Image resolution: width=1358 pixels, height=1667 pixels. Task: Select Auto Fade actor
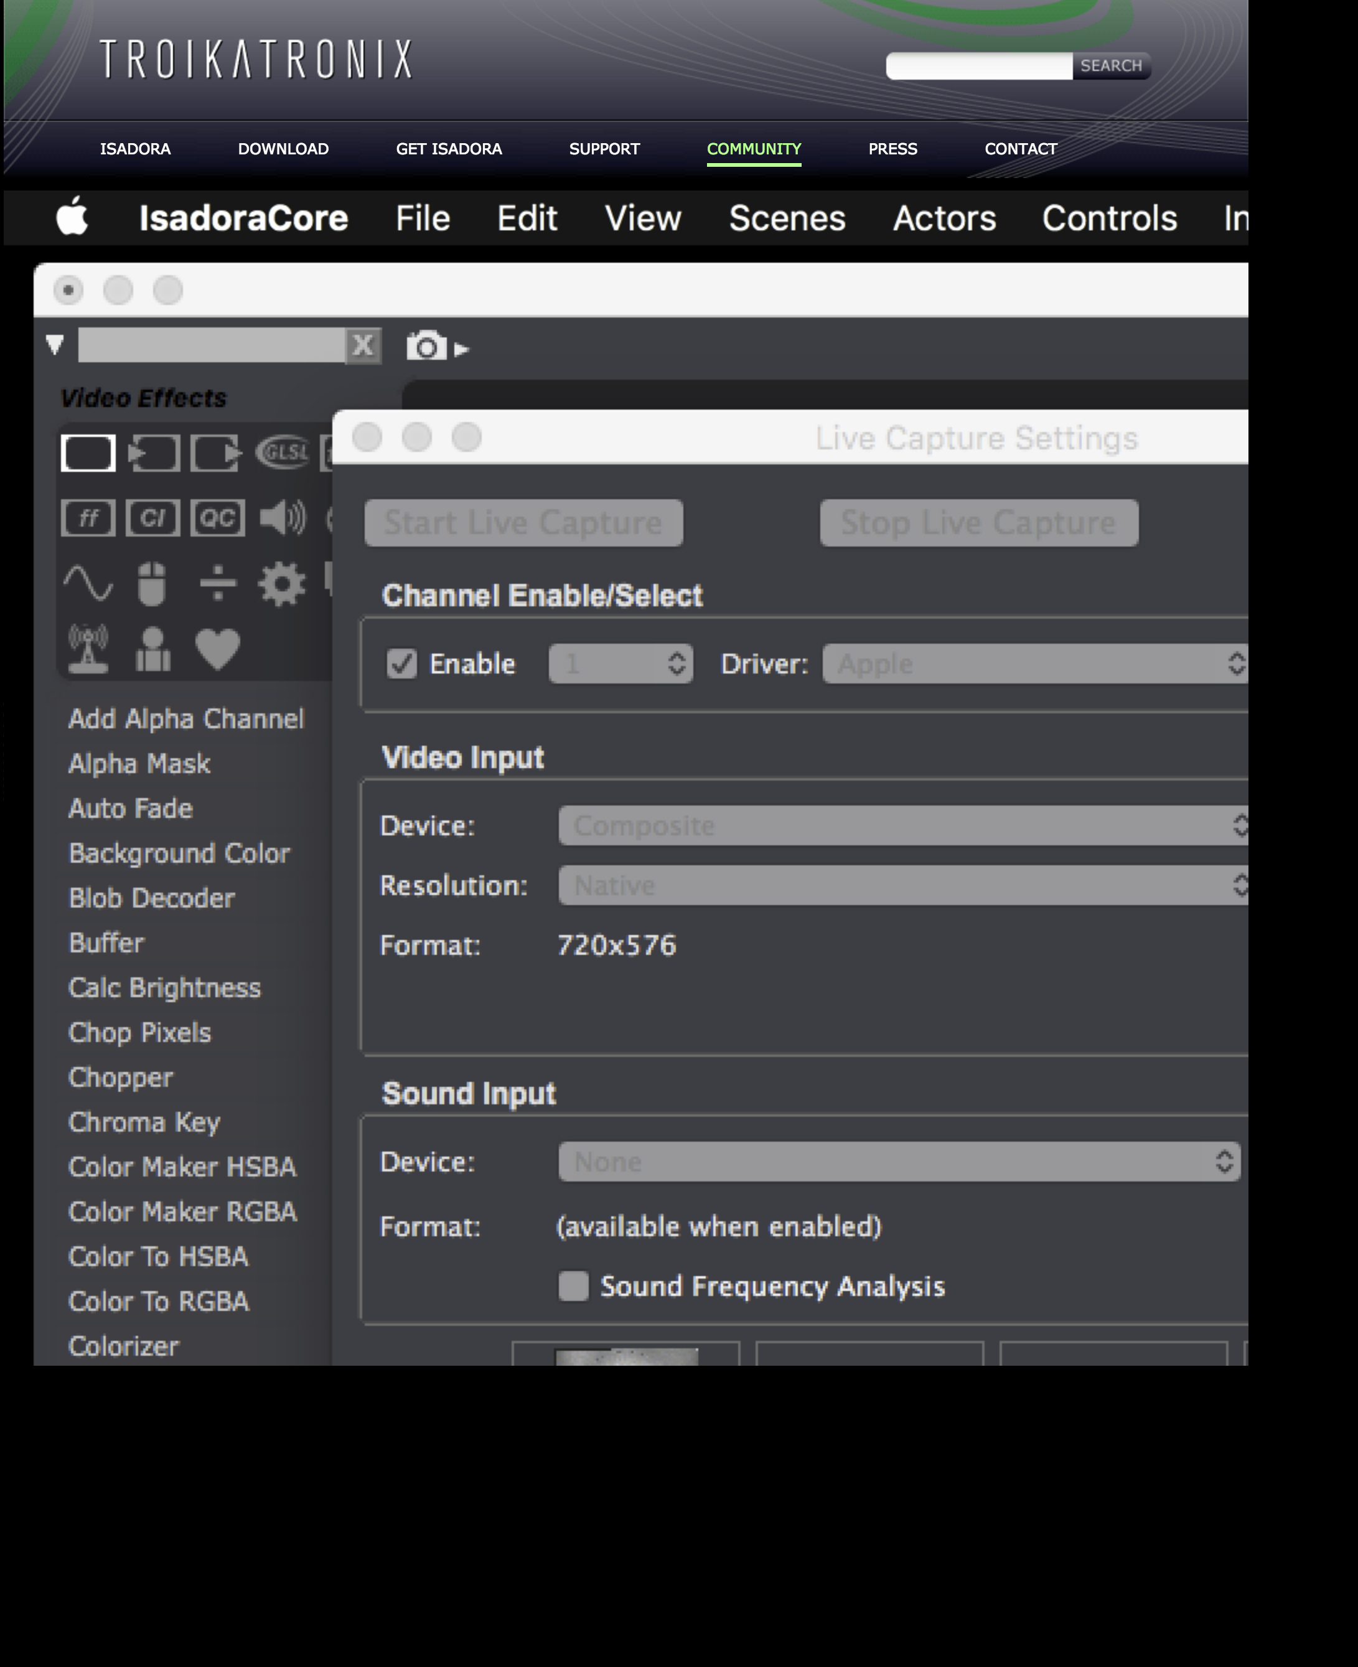click(x=131, y=807)
